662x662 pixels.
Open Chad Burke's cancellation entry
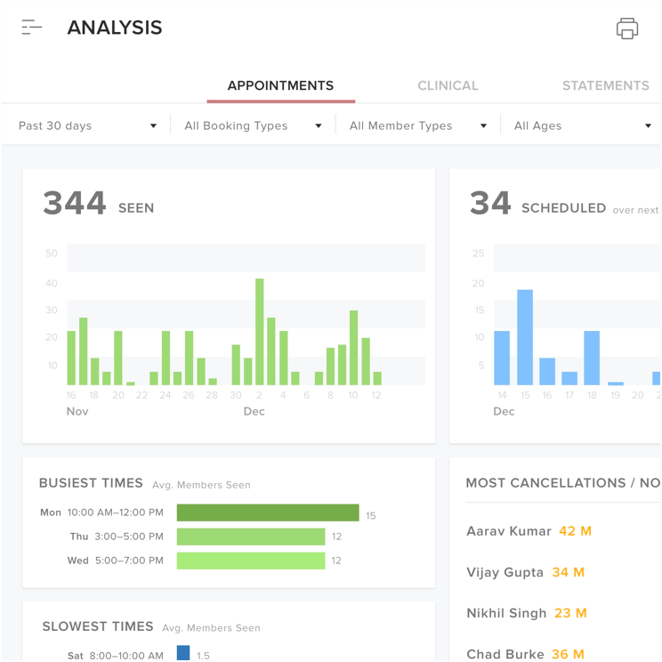click(525, 654)
